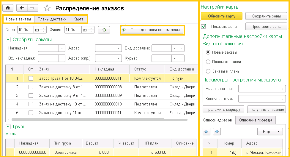Click the Сохранить зоны button
Image resolution: width=290 pixels, height=157 pixels.
[266, 16]
